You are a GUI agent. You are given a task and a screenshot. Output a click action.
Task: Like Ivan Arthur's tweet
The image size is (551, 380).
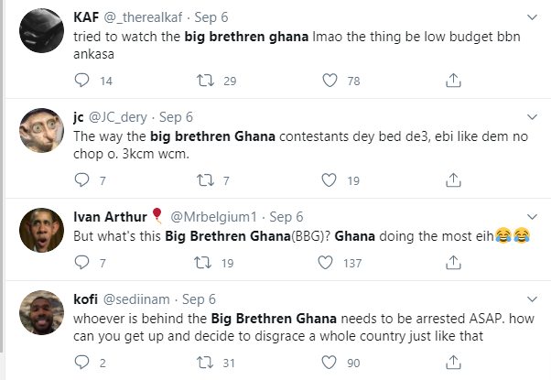tap(330, 263)
